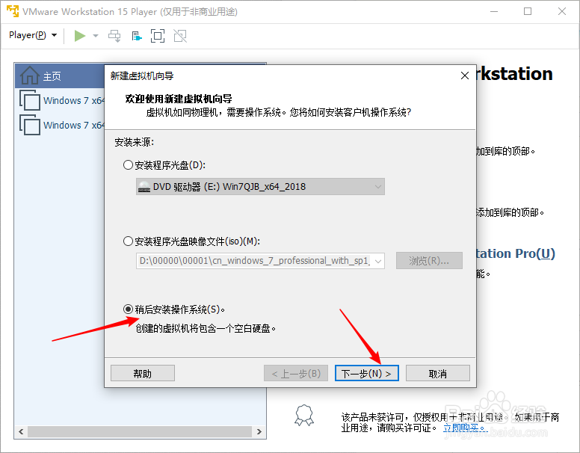Image resolution: width=580 pixels, height=453 pixels.
Task: Click the 浏览(R)... browse button
Action: (x=429, y=261)
